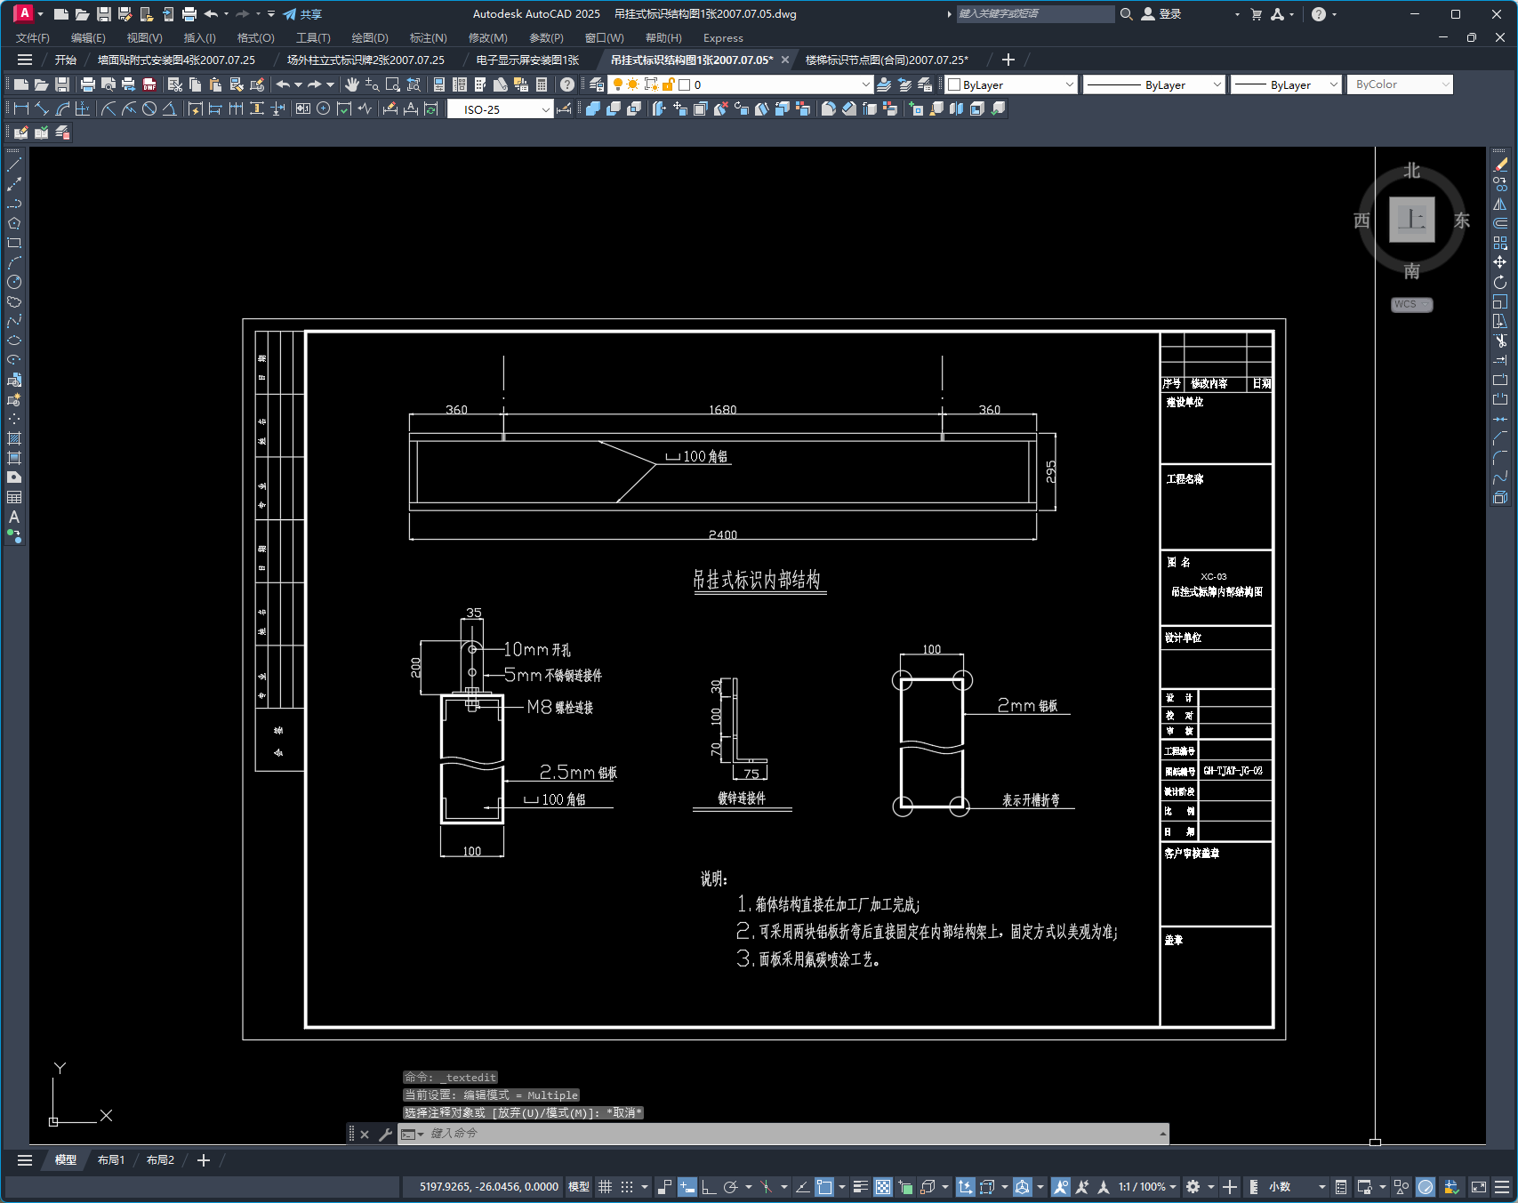Click the current layer color swatch
This screenshot has height=1203, width=1518.
pyautogui.click(x=685, y=84)
